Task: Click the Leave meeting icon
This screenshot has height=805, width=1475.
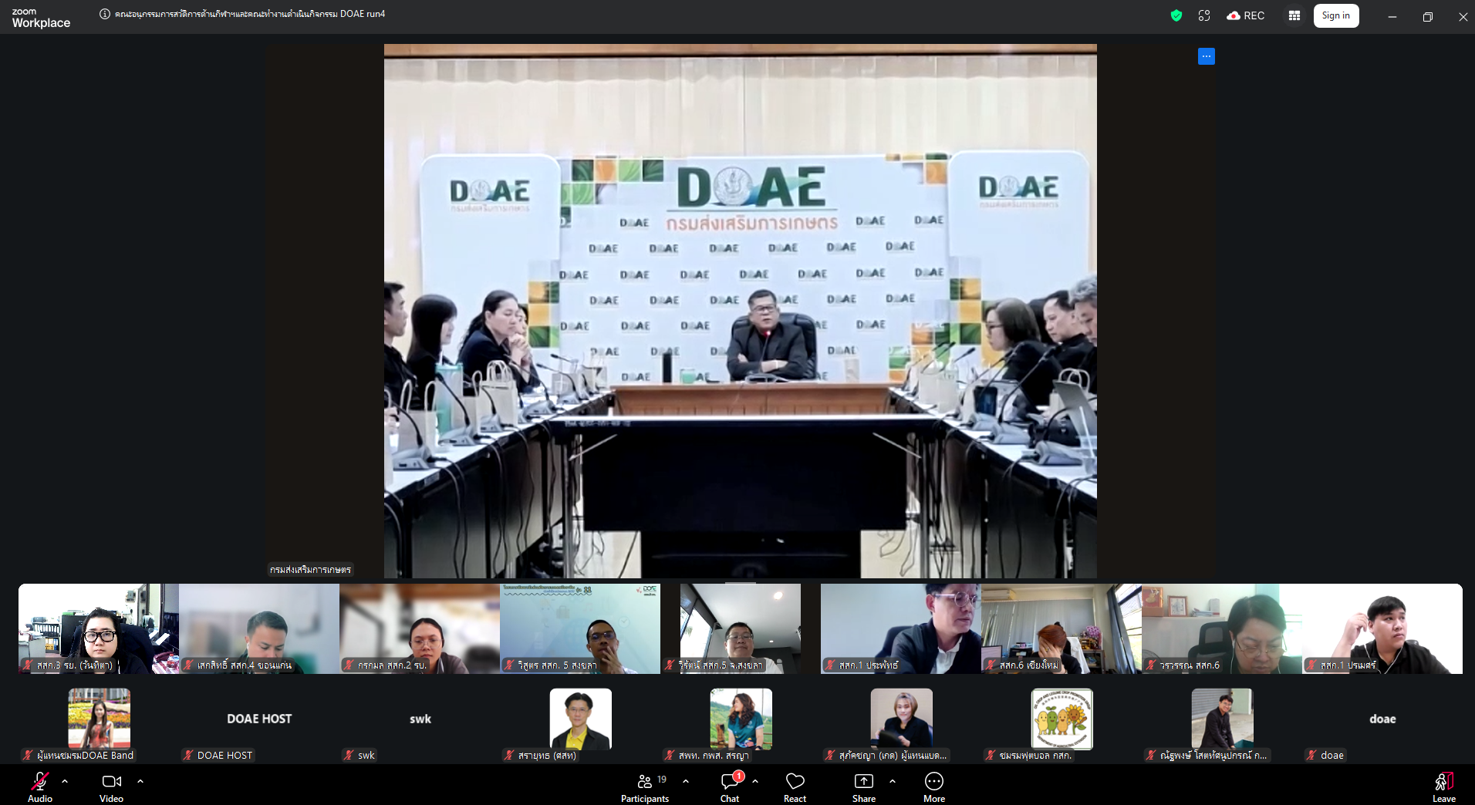Action: (1443, 786)
